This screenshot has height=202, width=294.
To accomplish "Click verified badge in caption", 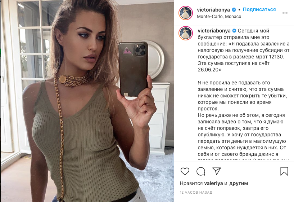I will coord(234,31).
